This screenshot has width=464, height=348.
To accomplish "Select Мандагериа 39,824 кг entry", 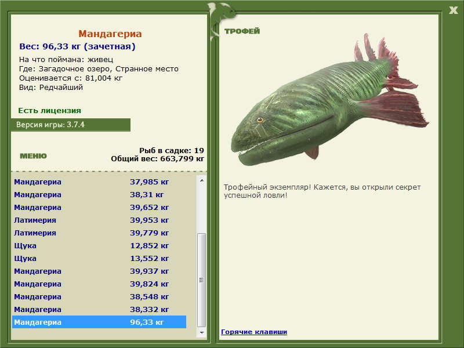I will click(x=99, y=284).
